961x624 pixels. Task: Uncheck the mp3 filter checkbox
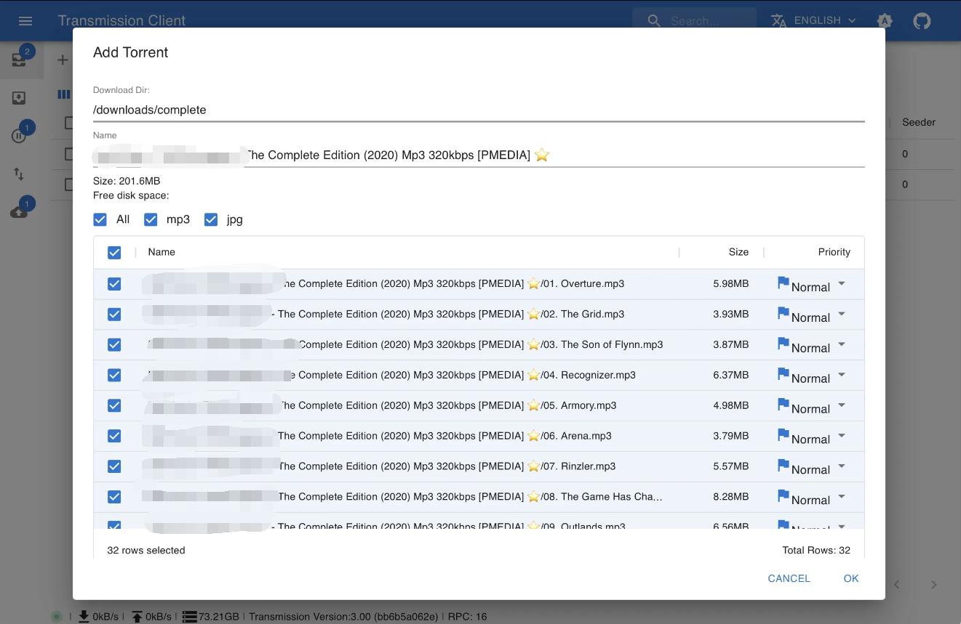151,219
